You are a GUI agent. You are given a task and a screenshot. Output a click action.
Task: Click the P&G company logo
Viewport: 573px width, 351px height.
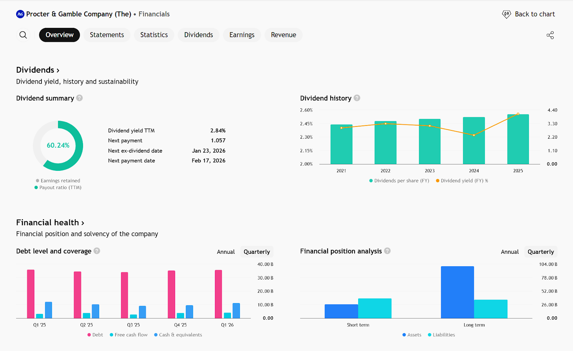(x=20, y=14)
